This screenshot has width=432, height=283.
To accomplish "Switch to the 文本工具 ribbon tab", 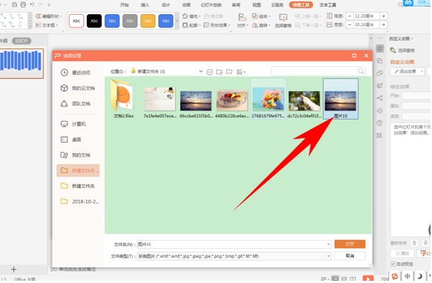I will tap(327, 5).
